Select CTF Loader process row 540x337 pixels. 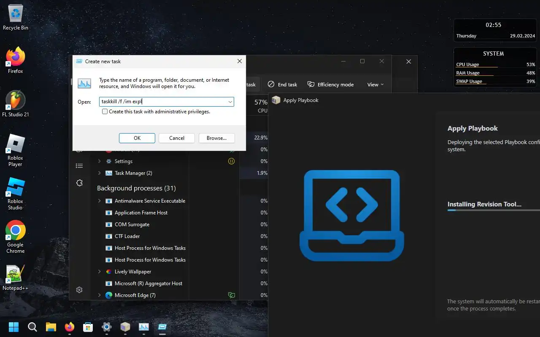click(x=127, y=236)
